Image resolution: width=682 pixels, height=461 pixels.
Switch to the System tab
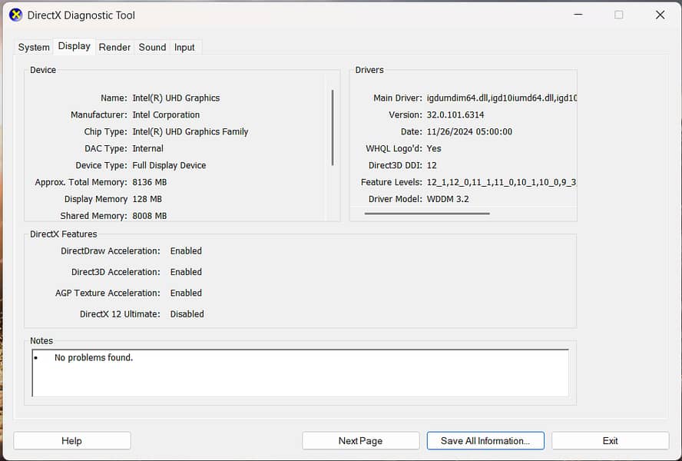click(x=34, y=47)
